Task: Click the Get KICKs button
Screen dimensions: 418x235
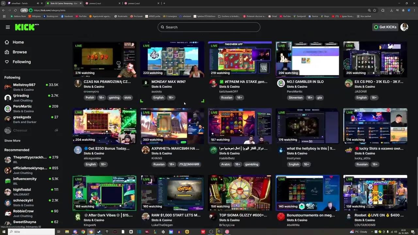Action: point(385,27)
